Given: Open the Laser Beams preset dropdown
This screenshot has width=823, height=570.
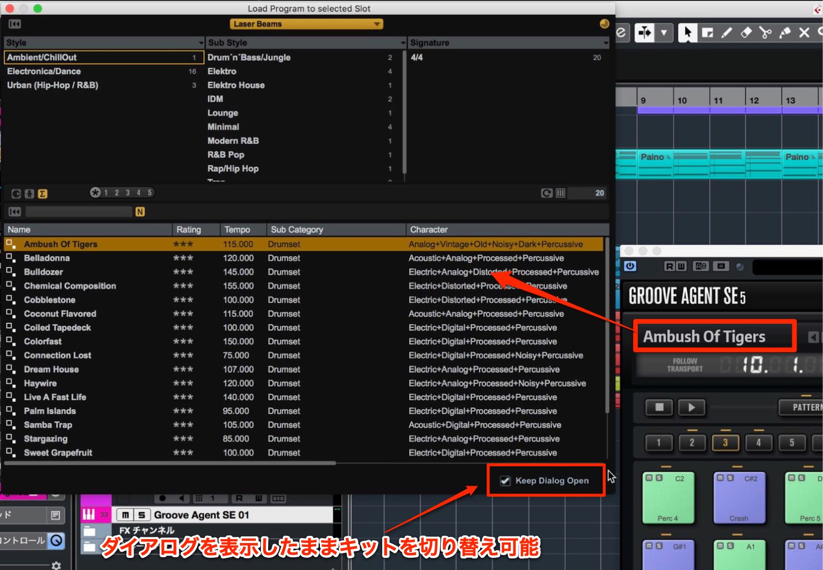Looking at the screenshot, I should (306, 24).
